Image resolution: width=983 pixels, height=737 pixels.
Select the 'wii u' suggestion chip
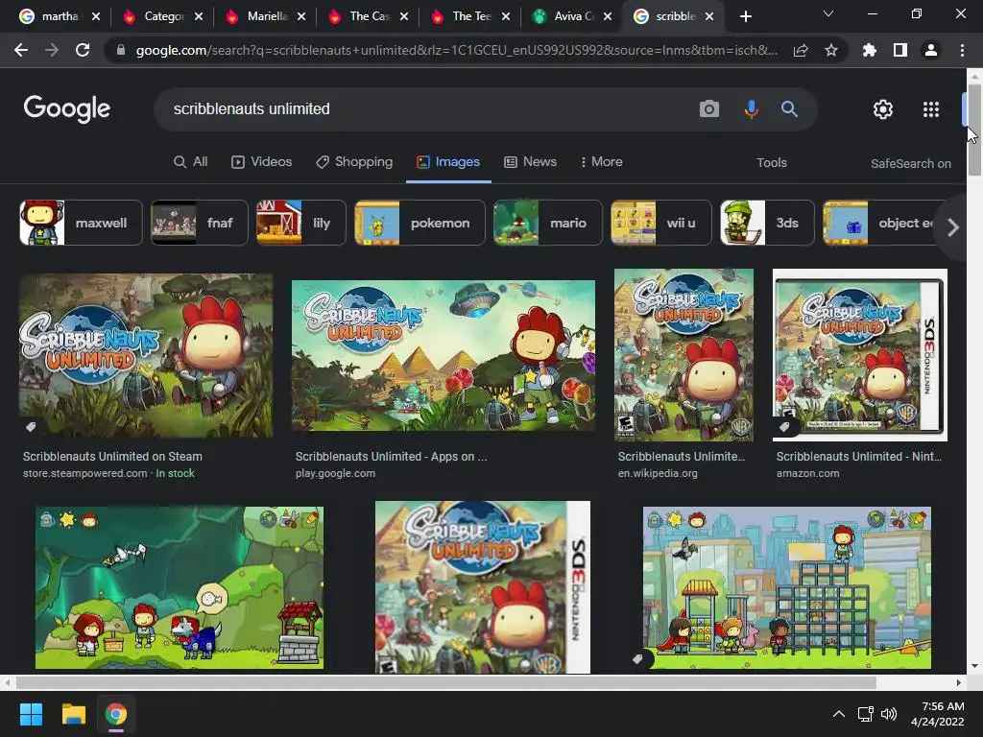(661, 223)
